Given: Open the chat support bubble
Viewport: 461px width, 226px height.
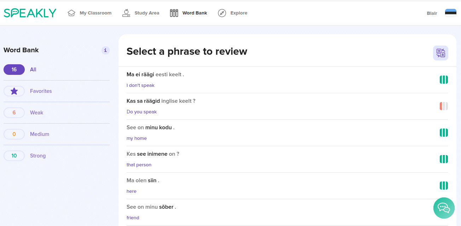Looking at the screenshot, I should 444,208.
